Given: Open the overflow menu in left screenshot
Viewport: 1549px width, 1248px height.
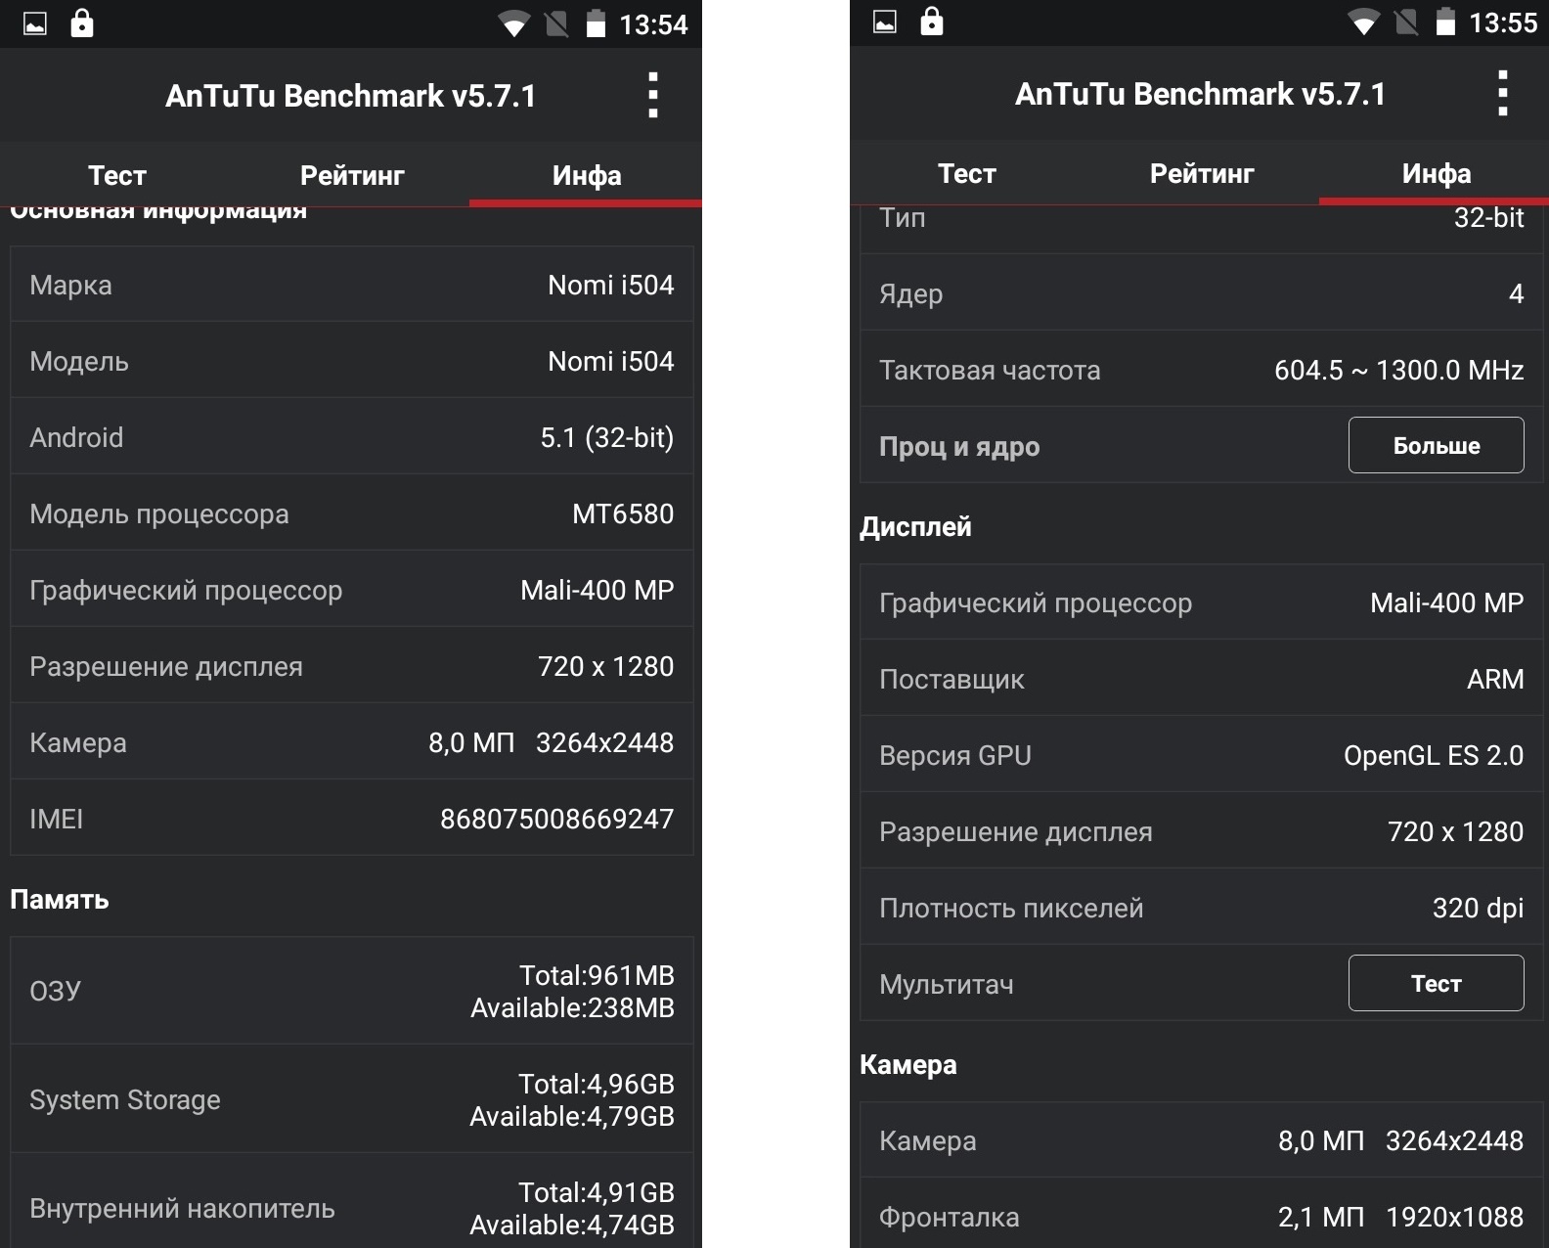Looking at the screenshot, I should (653, 95).
